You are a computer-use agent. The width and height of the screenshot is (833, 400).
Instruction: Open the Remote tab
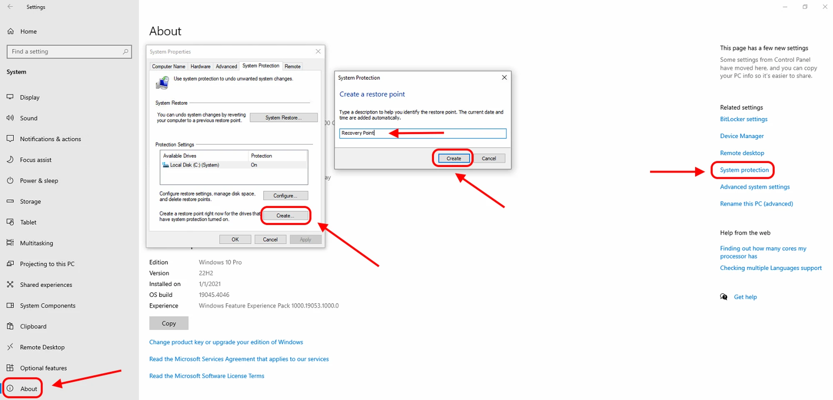pyautogui.click(x=292, y=67)
